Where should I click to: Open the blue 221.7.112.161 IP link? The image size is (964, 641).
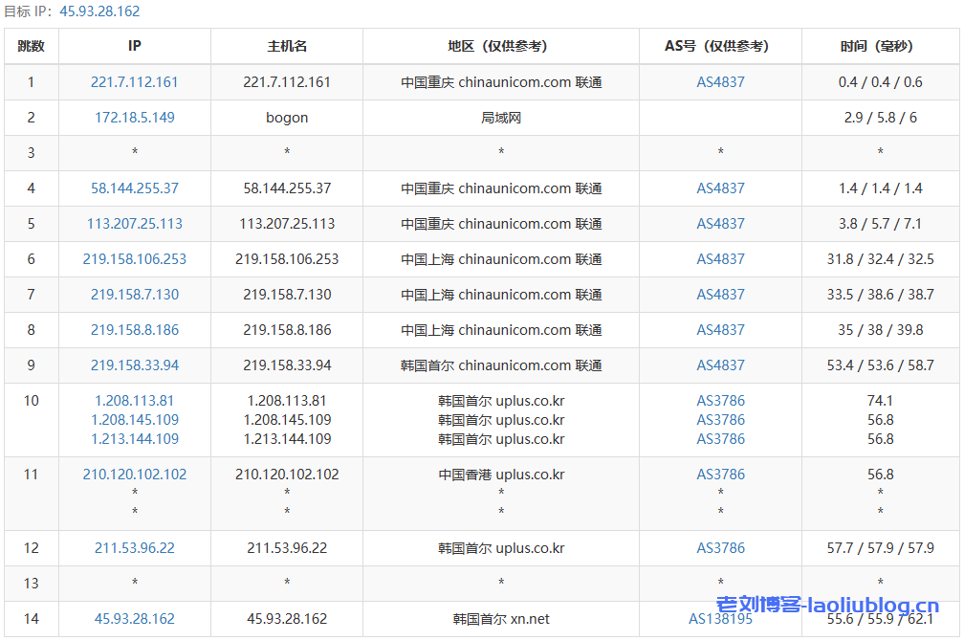tap(135, 82)
